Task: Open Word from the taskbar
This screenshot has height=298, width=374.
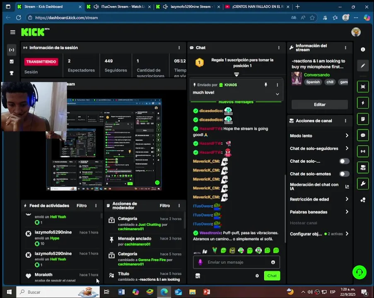Action: (121, 292)
